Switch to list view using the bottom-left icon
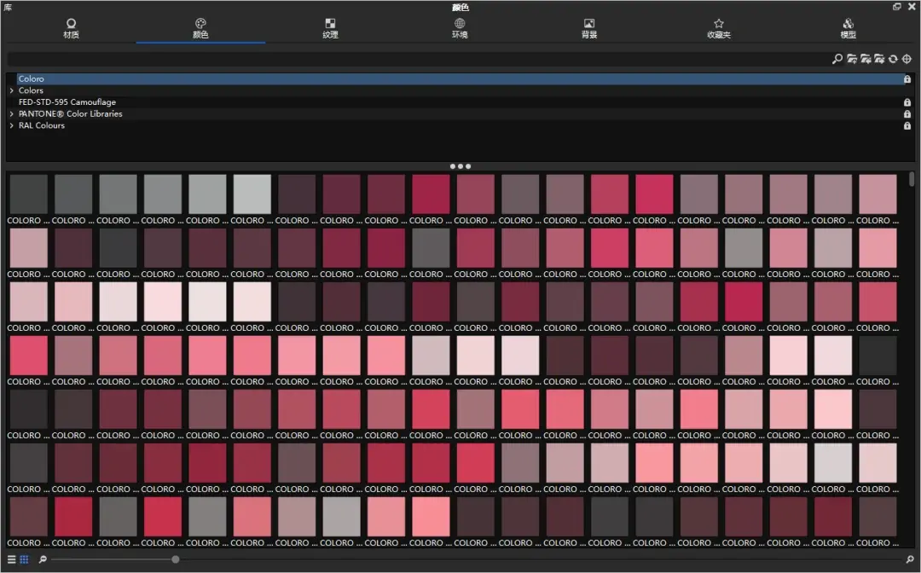 pos(12,559)
